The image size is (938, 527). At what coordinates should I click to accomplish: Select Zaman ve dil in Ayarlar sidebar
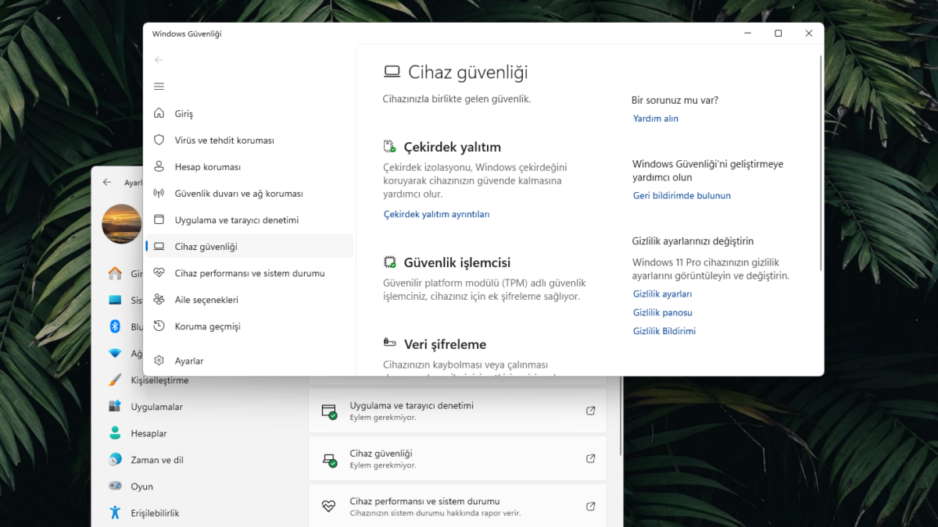pos(157,460)
